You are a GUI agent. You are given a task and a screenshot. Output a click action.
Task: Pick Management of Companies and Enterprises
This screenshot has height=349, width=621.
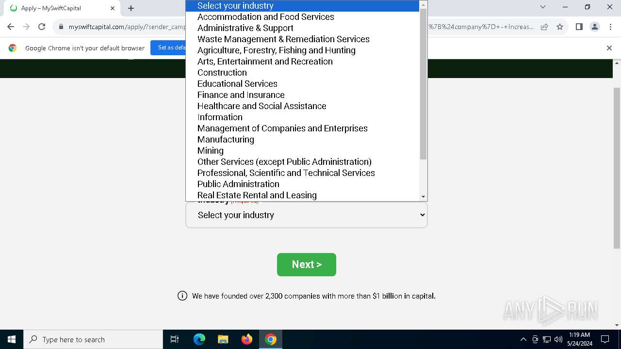tap(302, 128)
